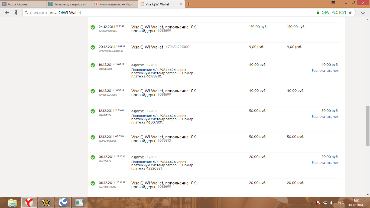The image size is (370, 208).
Task: Reload the page with the refresh icon
Action: point(26,12)
